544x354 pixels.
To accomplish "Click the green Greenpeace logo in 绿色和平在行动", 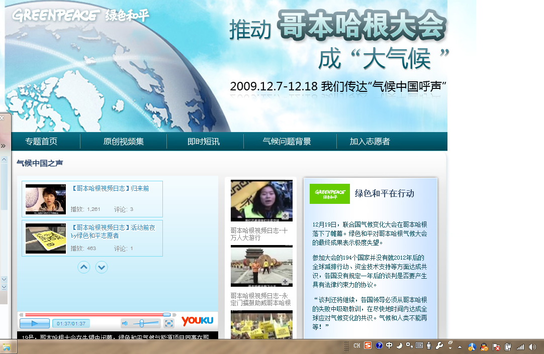I will [x=330, y=194].
